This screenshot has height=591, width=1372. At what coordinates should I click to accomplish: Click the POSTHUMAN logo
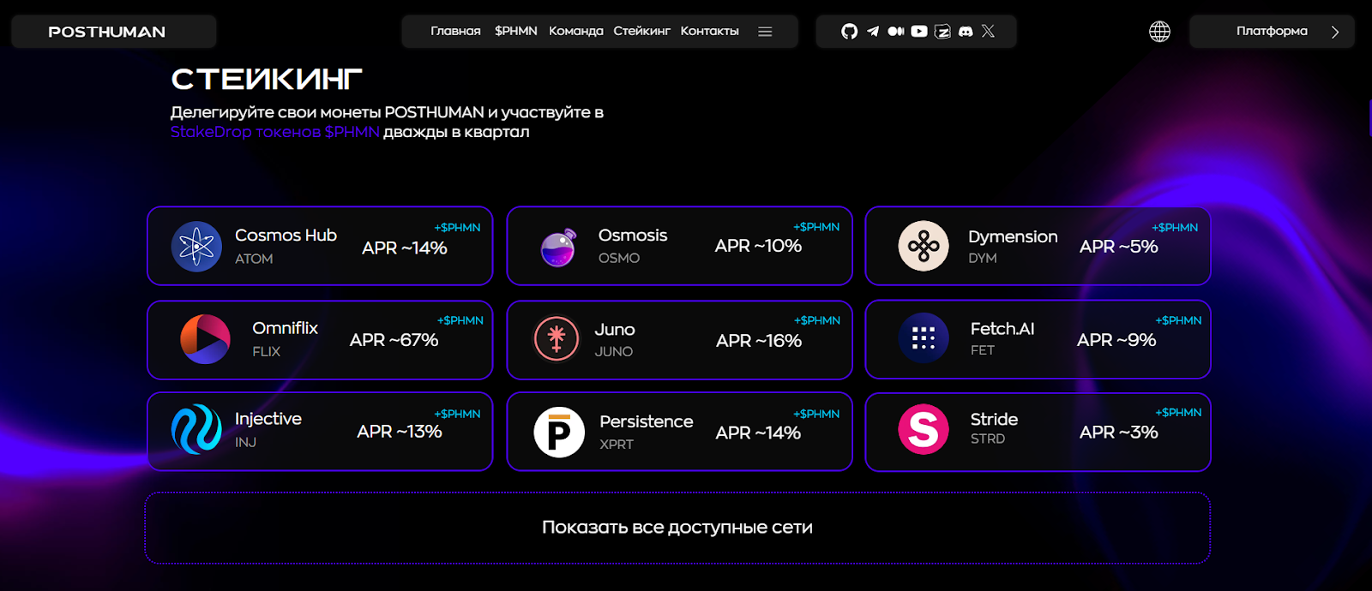point(107,31)
